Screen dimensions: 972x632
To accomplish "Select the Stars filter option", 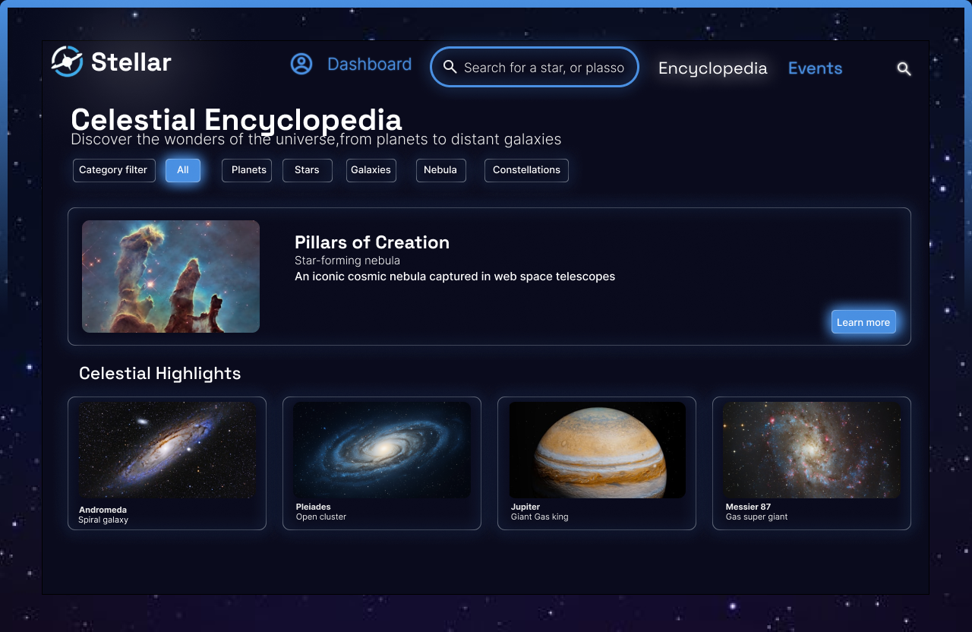I will pos(307,170).
